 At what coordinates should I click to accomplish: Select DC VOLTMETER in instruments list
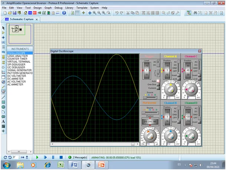click(x=17, y=76)
